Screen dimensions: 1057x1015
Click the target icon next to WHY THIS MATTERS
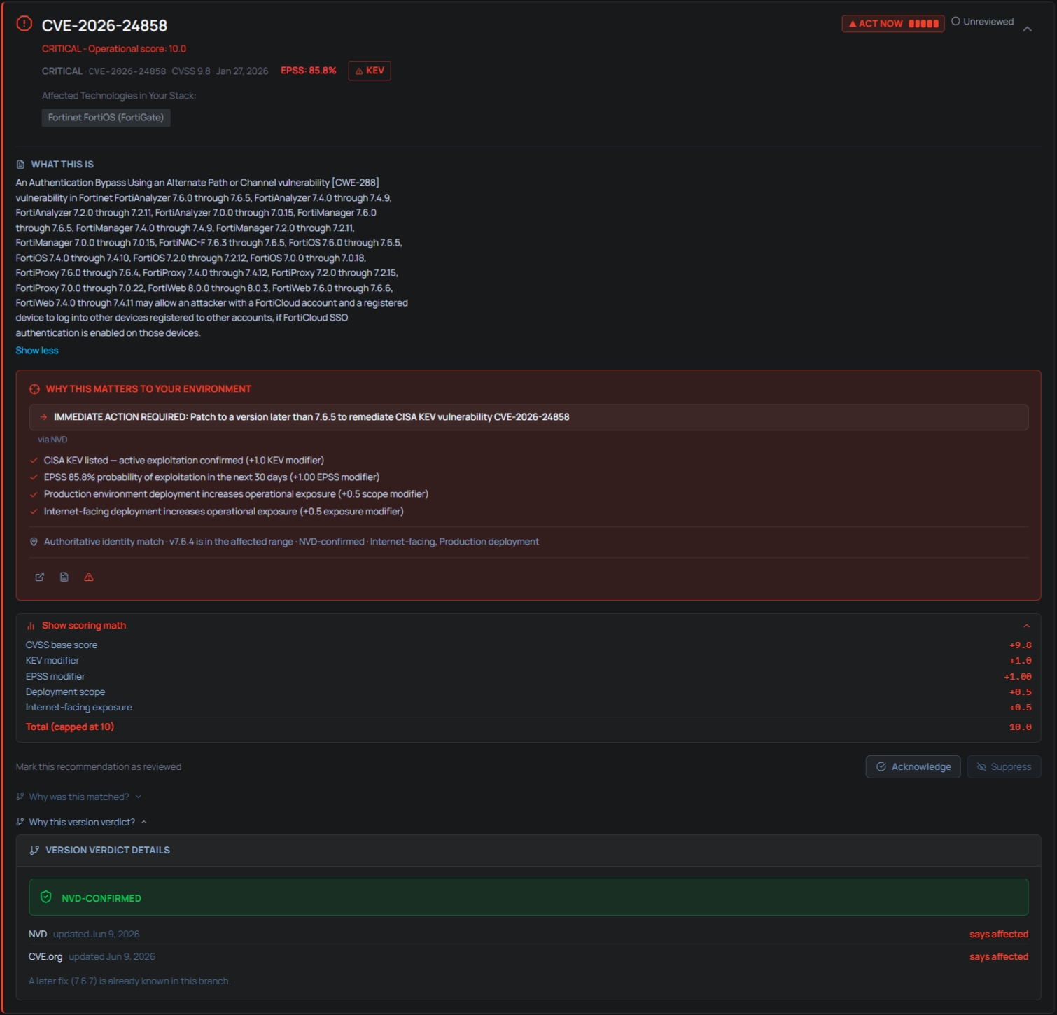[34, 389]
